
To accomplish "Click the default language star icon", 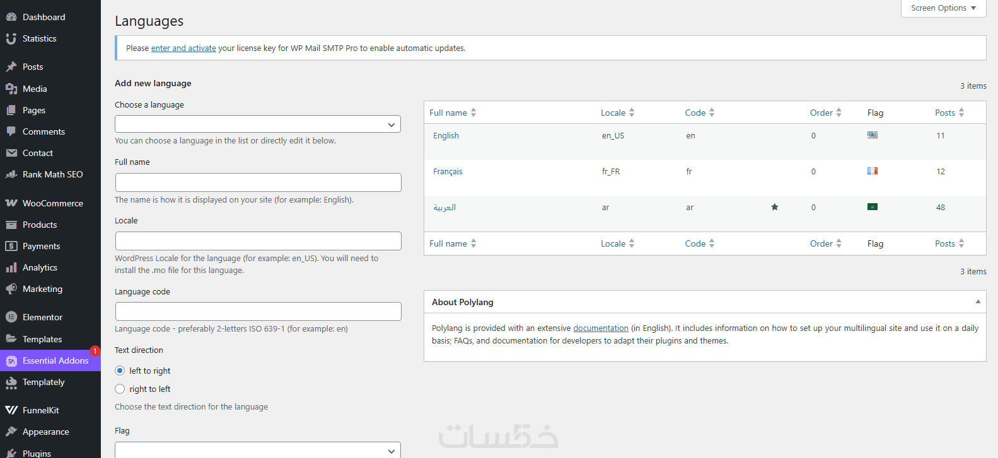I will tap(775, 207).
